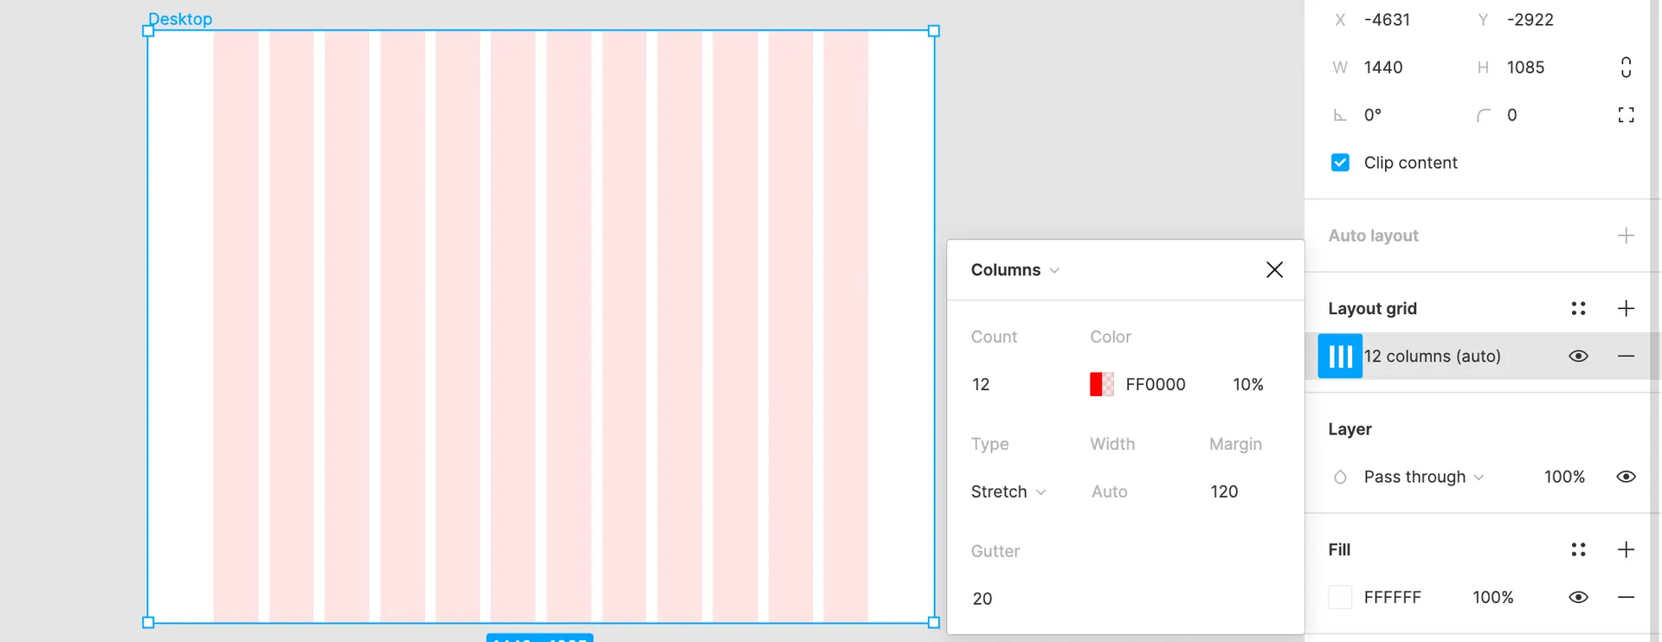The height and width of the screenshot is (642, 1662).
Task: Edit the fill hex FFFFFF
Action: point(1392,597)
